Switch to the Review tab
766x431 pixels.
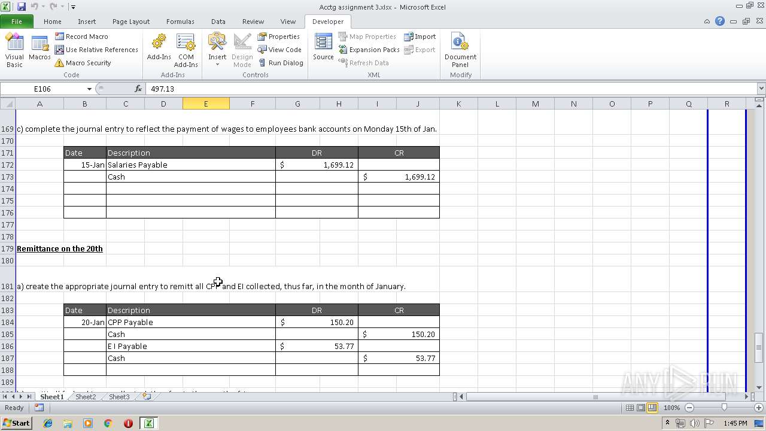pyautogui.click(x=253, y=22)
